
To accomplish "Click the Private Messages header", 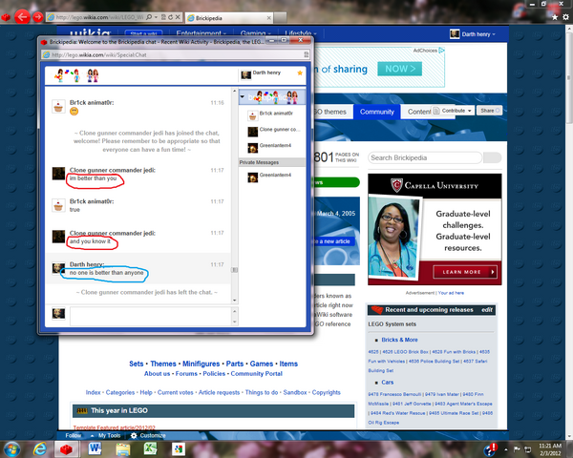I will [x=272, y=162].
